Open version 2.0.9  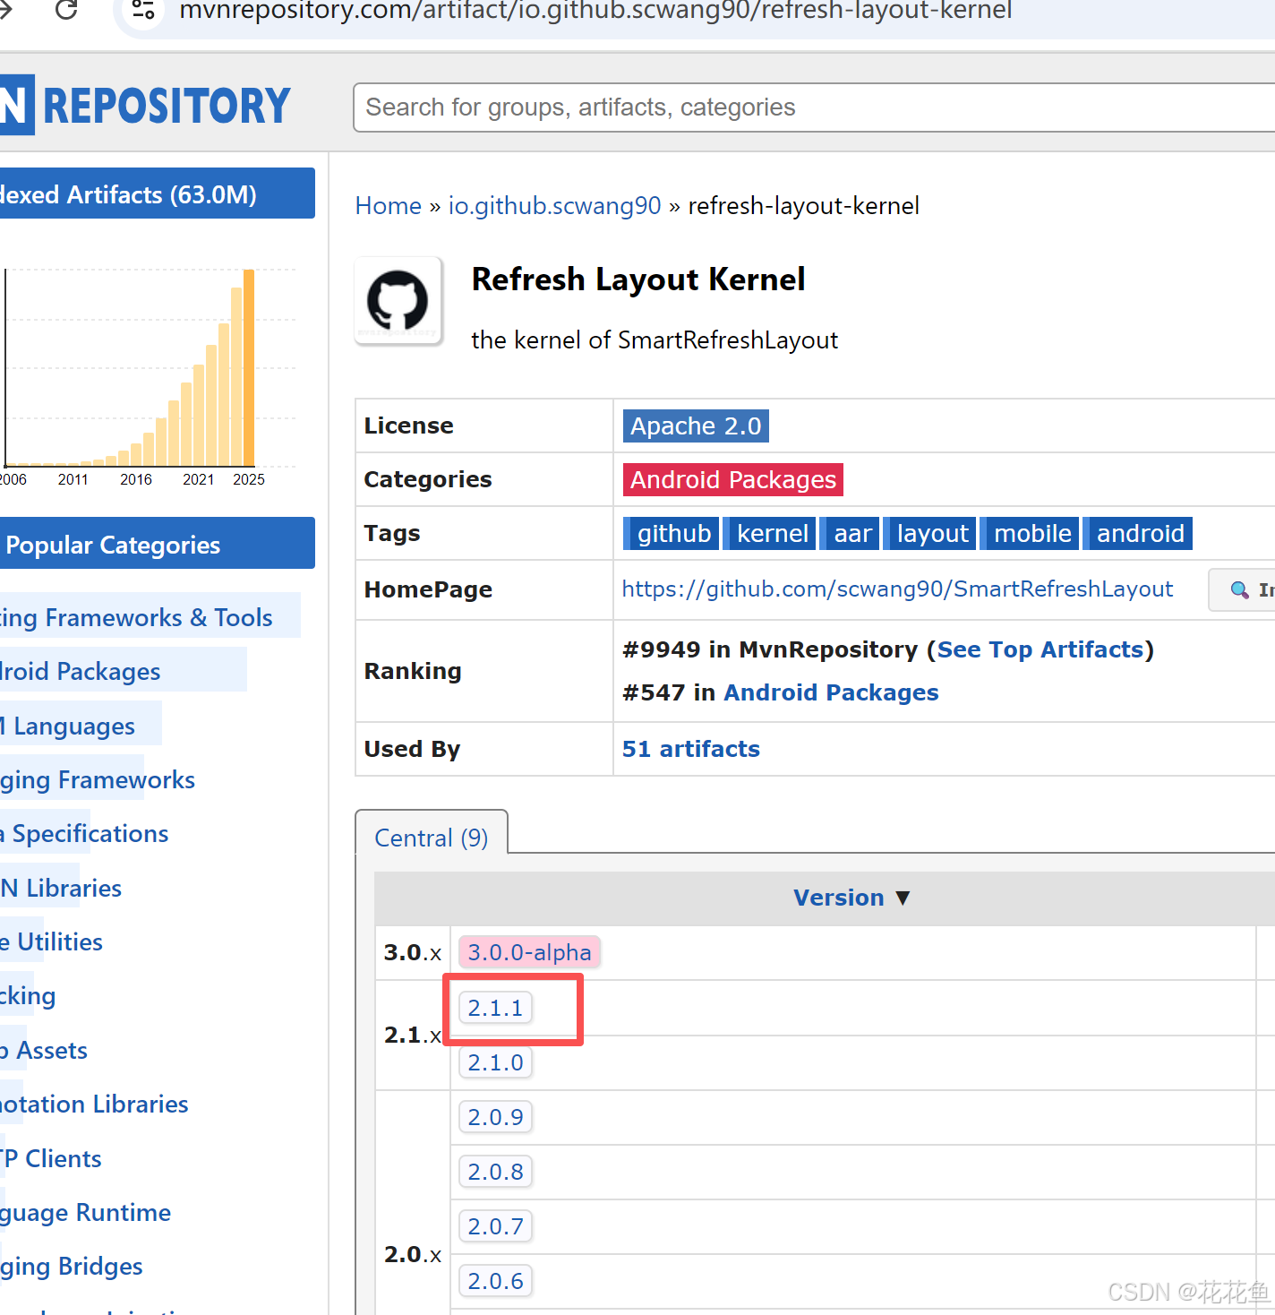tap(495, 1117)
